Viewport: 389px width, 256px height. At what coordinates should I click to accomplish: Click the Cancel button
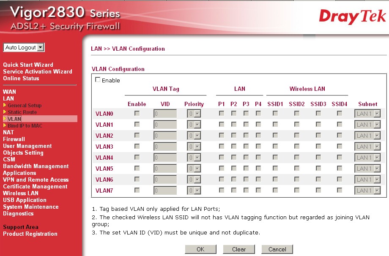277,249
